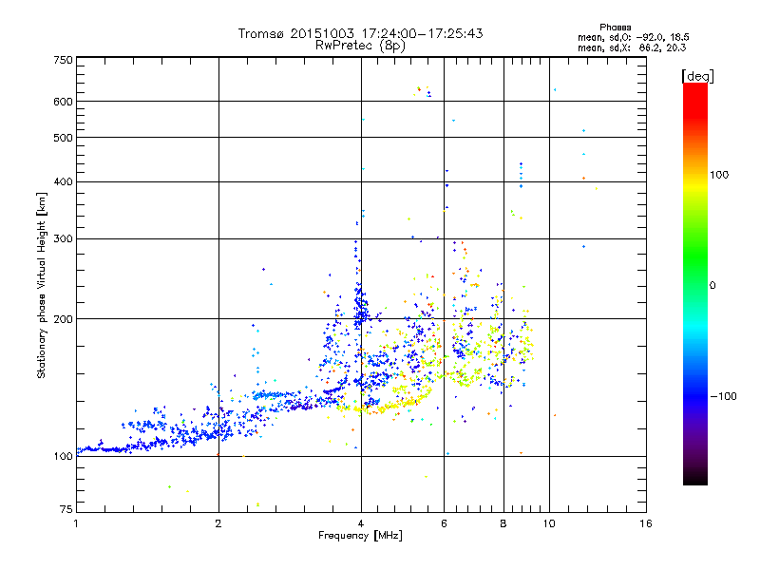The height and width of the screenshot is (570, 760).
Task: Click the y-axis tick label '600'
Action: click(x=64, y=102)
